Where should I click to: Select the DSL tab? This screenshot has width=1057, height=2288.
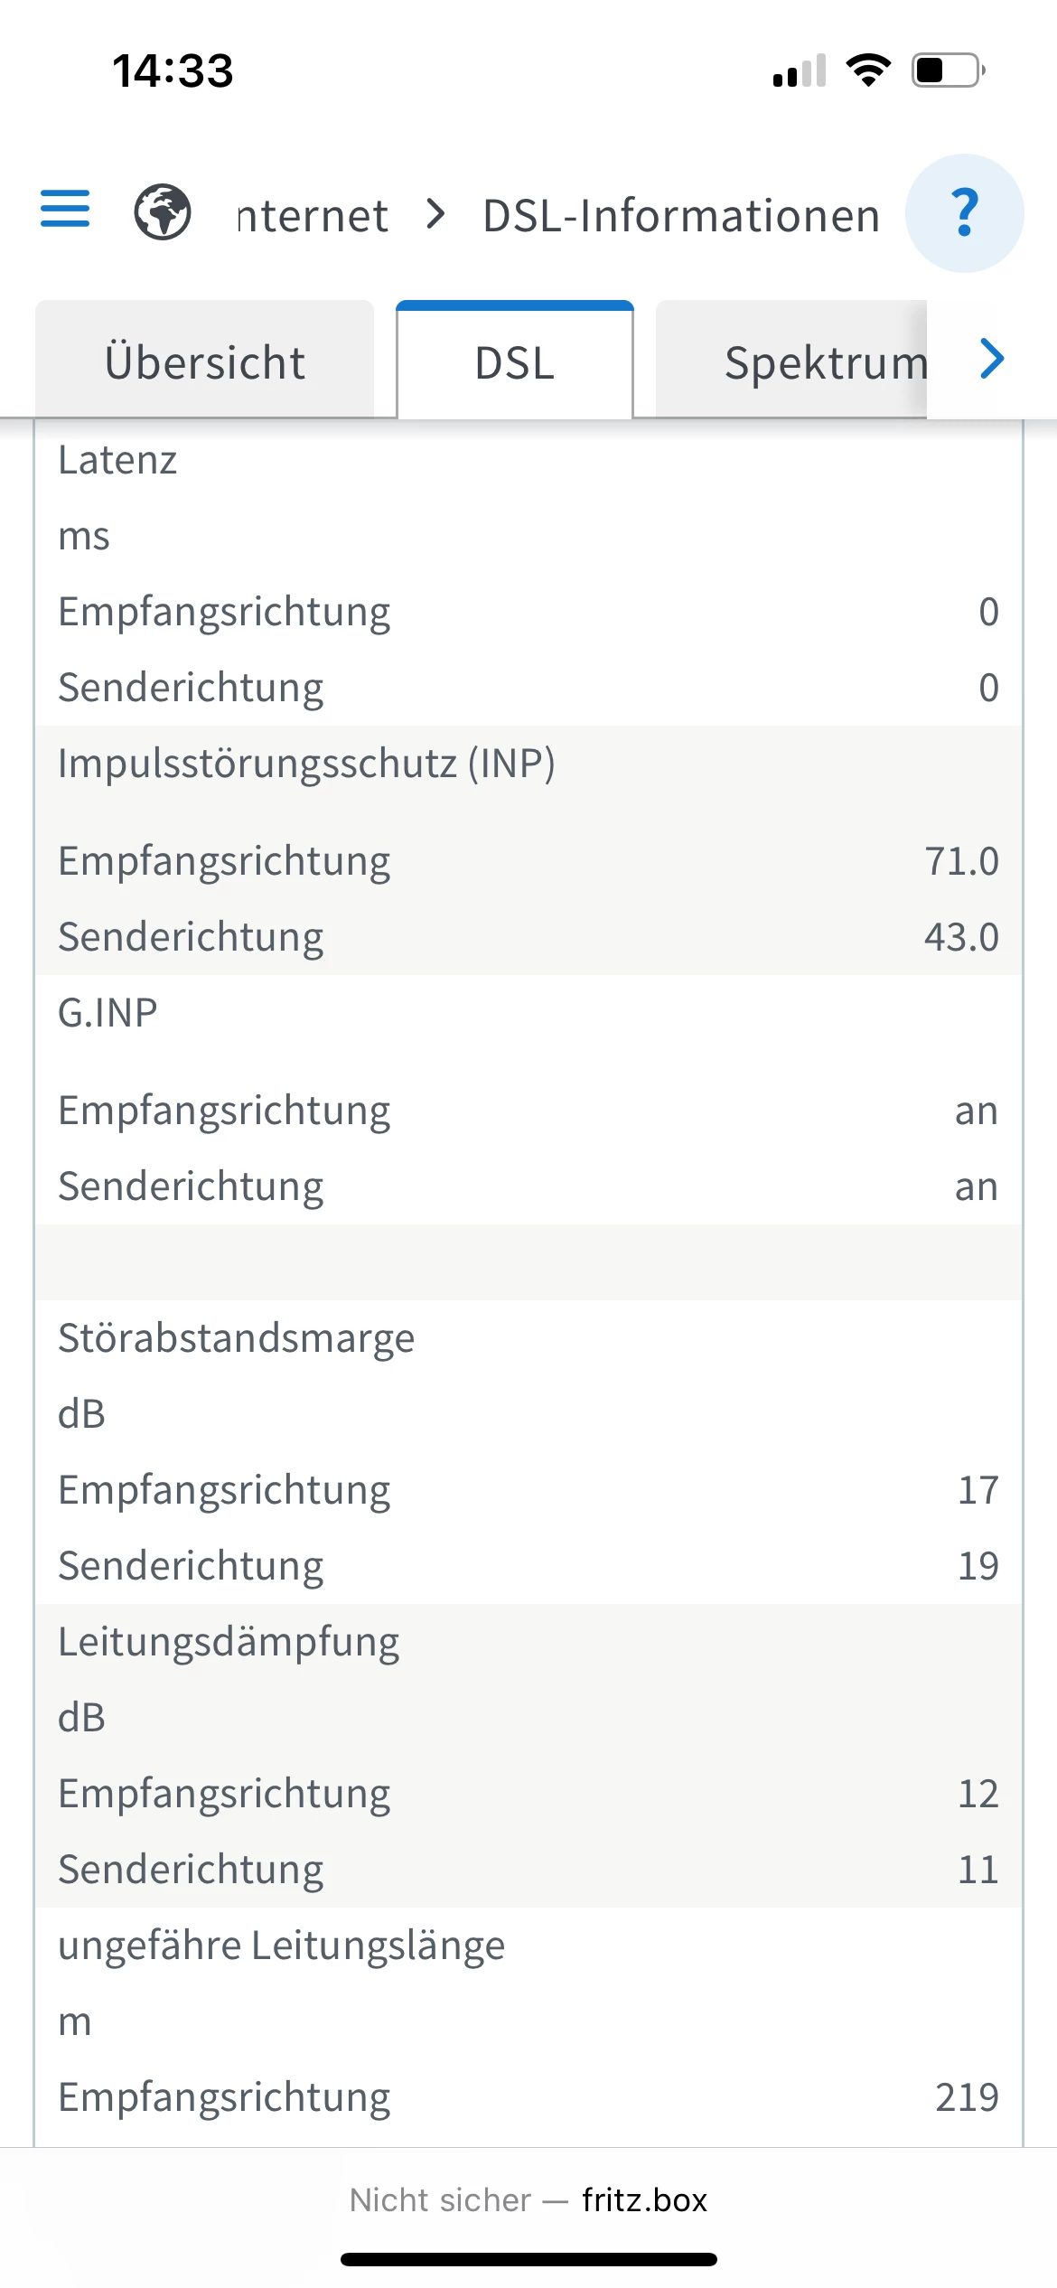point(515,362)
